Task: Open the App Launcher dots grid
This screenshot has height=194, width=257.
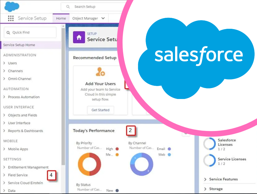Action: pos(11,18)
